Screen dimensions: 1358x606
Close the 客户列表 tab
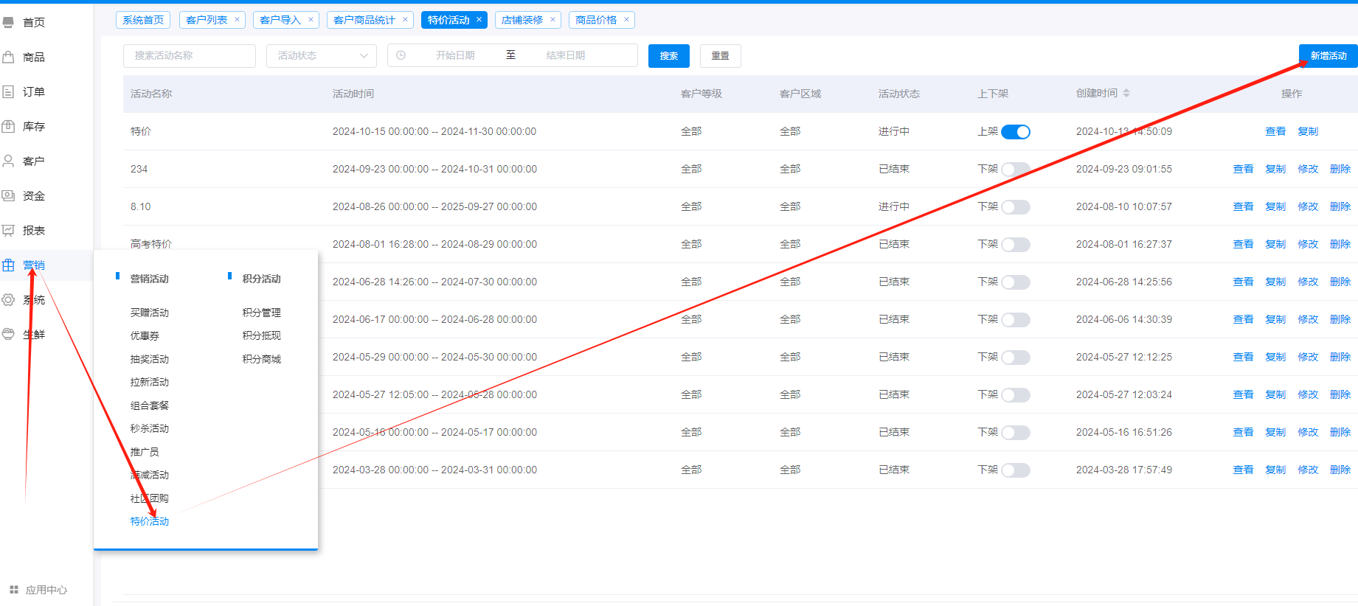coord(237,20)
